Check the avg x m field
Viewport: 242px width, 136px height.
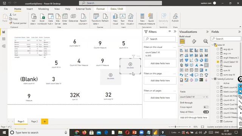218,53
